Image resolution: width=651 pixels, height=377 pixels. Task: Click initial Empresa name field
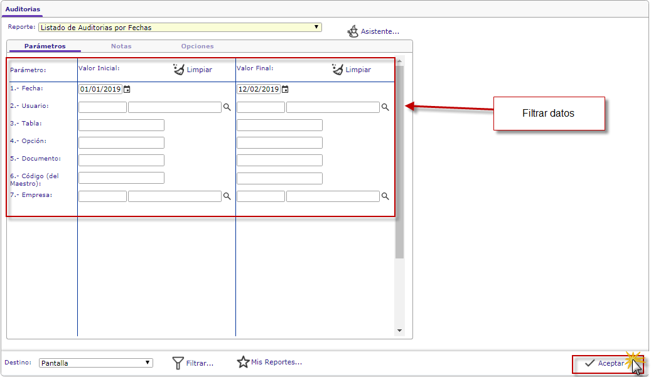(x=175, y=196)
